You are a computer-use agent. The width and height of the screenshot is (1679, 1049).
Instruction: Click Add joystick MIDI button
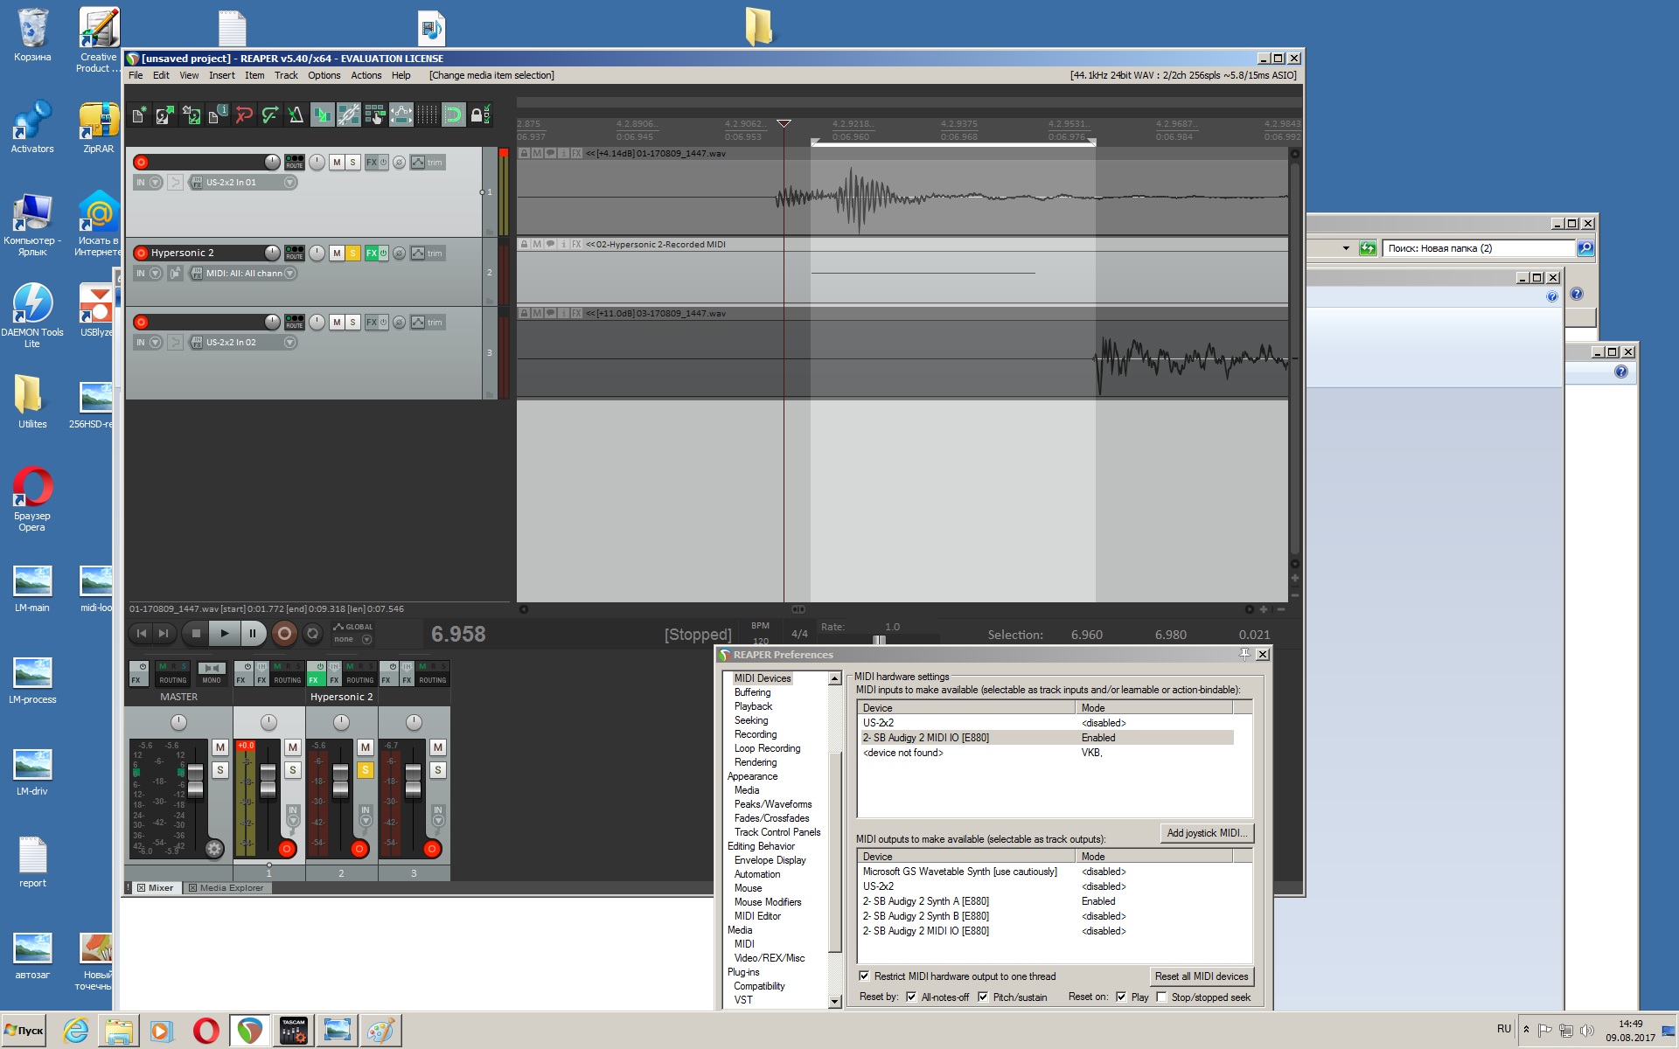[1206, 833]
